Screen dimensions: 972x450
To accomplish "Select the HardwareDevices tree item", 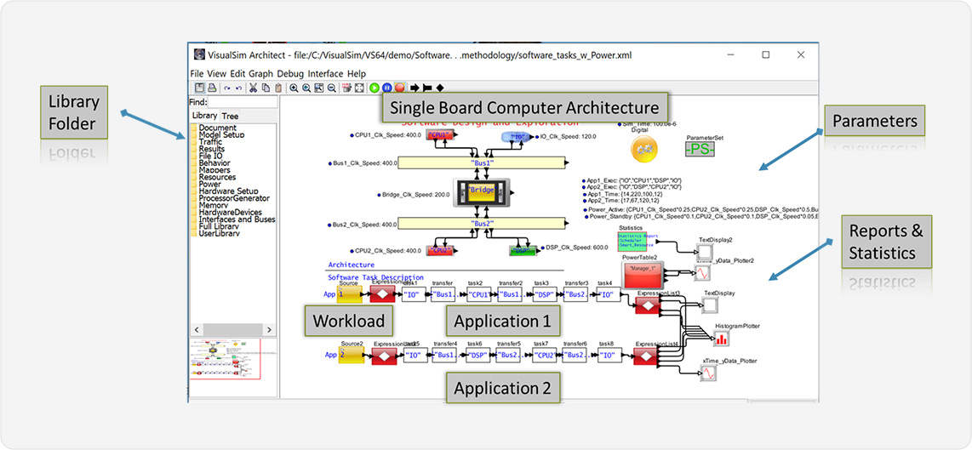I will [x=225, y=213].
